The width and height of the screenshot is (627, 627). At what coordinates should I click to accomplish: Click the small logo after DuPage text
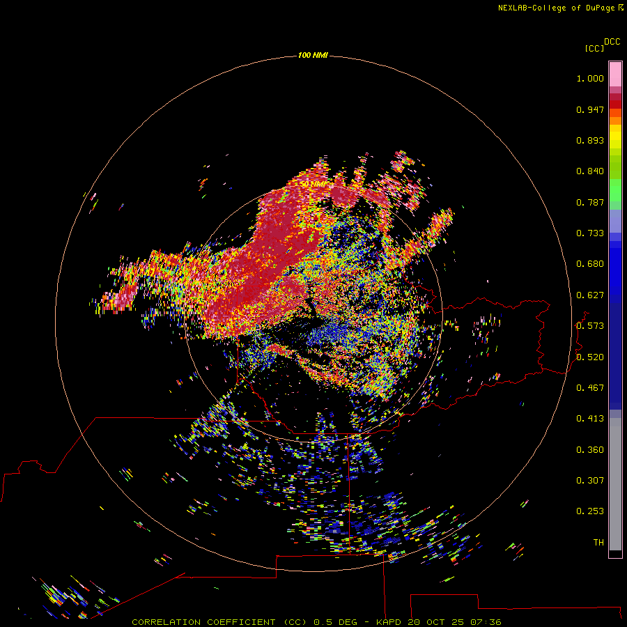tap(621, 7)
